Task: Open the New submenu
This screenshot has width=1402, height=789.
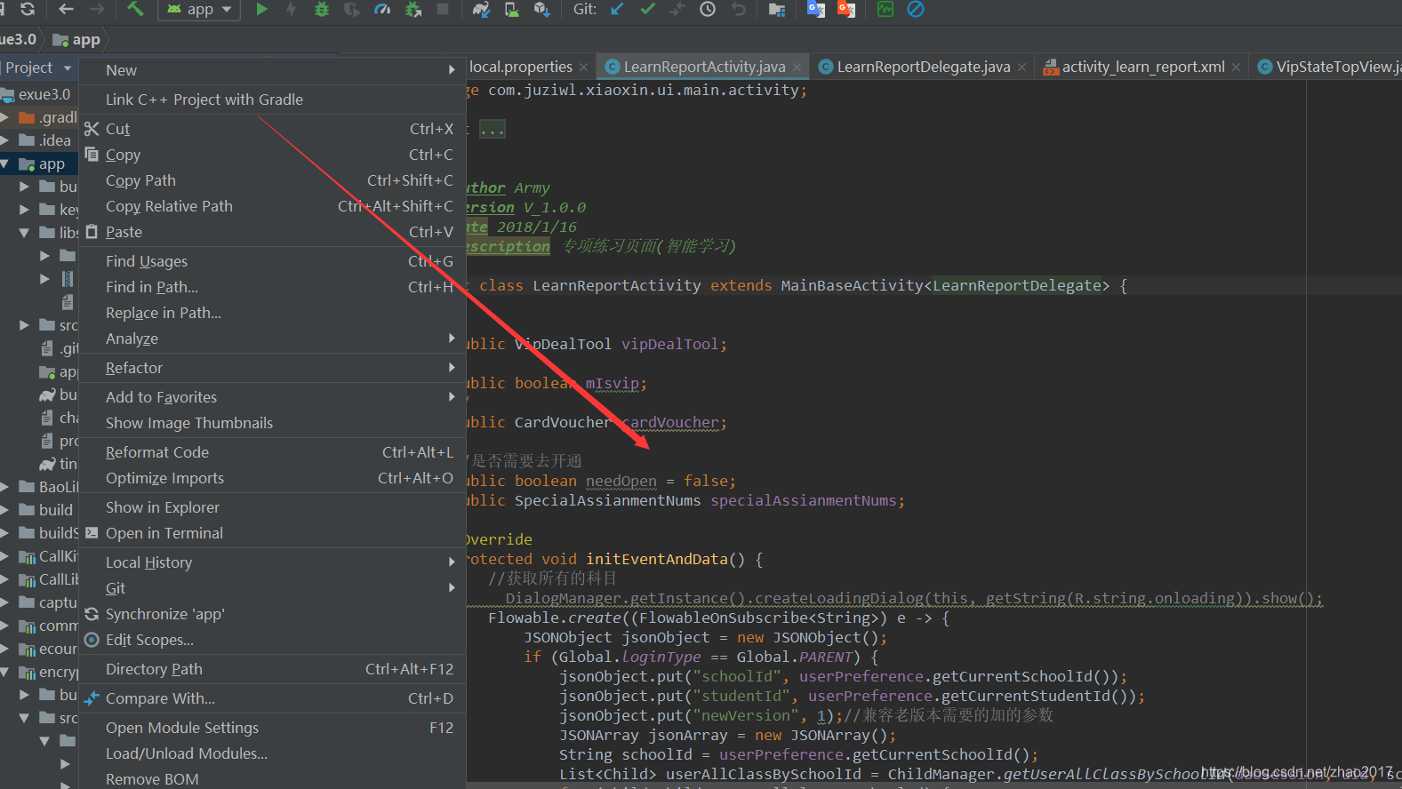Action: pyautogui.click(x=272, y=70)
